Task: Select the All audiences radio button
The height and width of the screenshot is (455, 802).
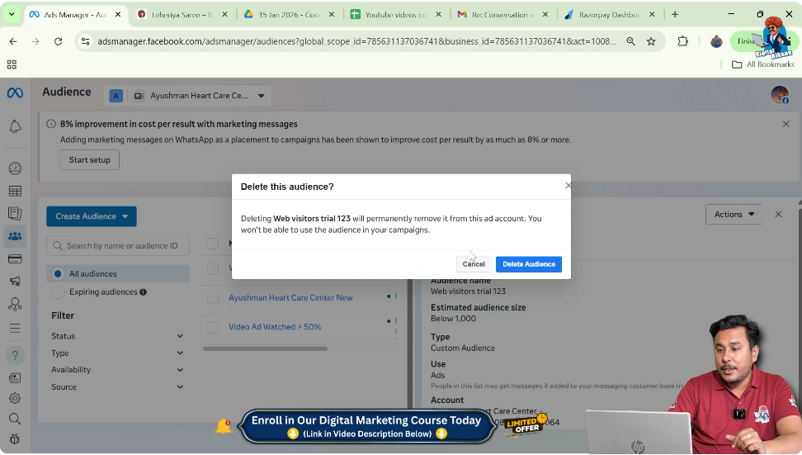Action: pyautogui.click(x=58, y=274)
